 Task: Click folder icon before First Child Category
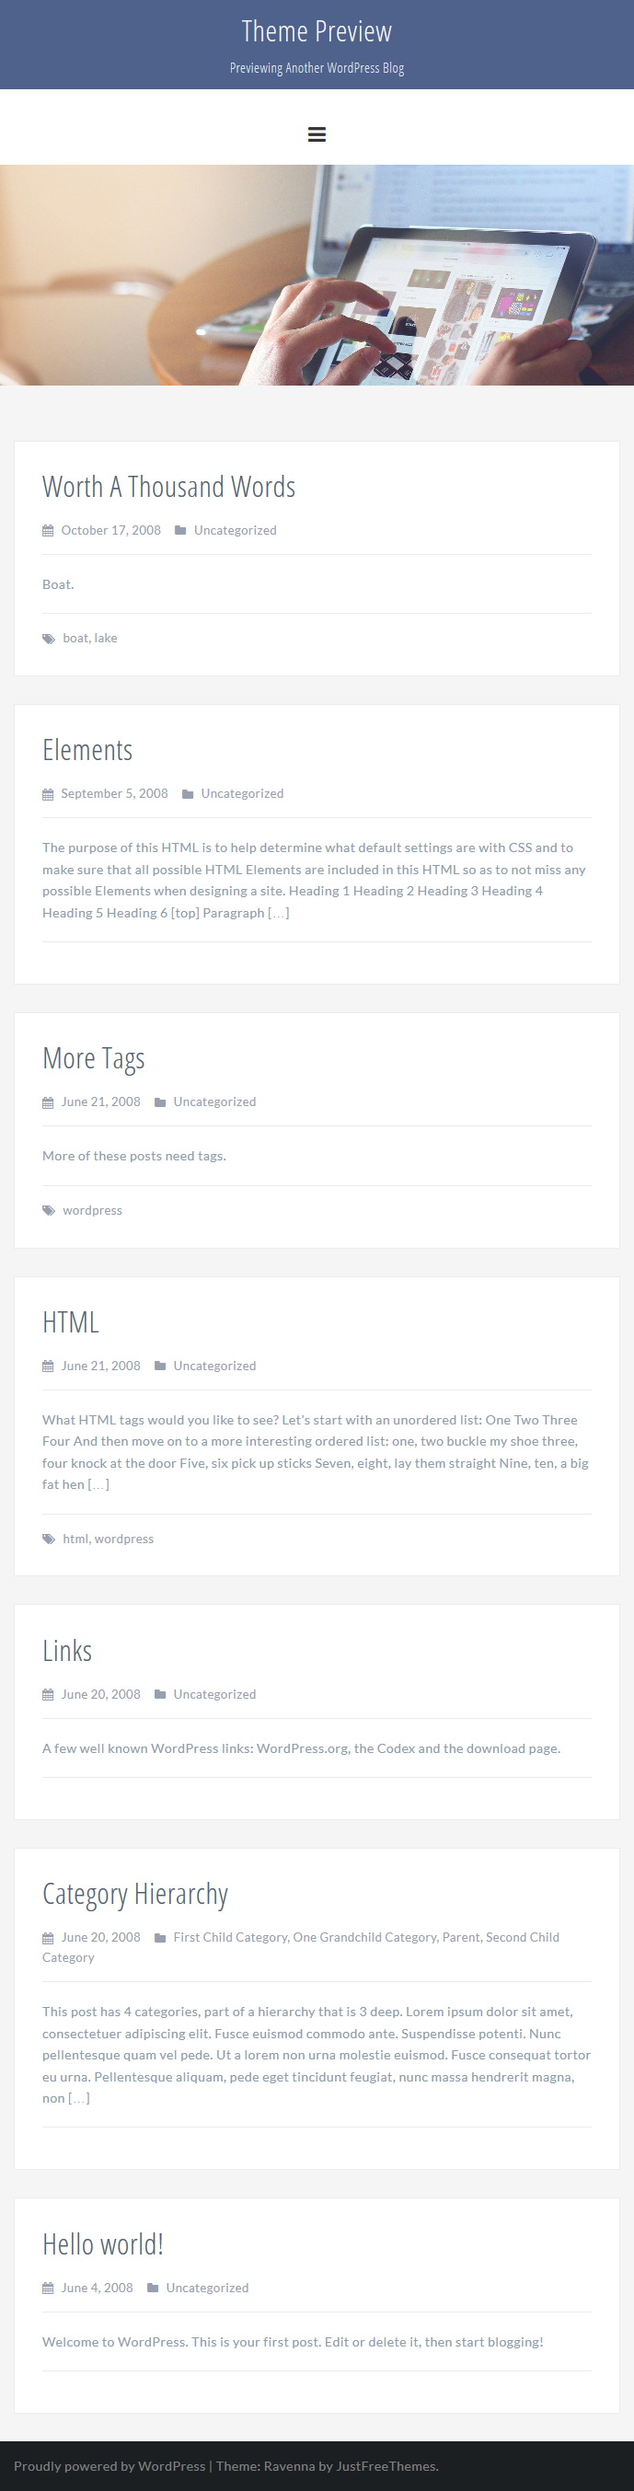160,1938
